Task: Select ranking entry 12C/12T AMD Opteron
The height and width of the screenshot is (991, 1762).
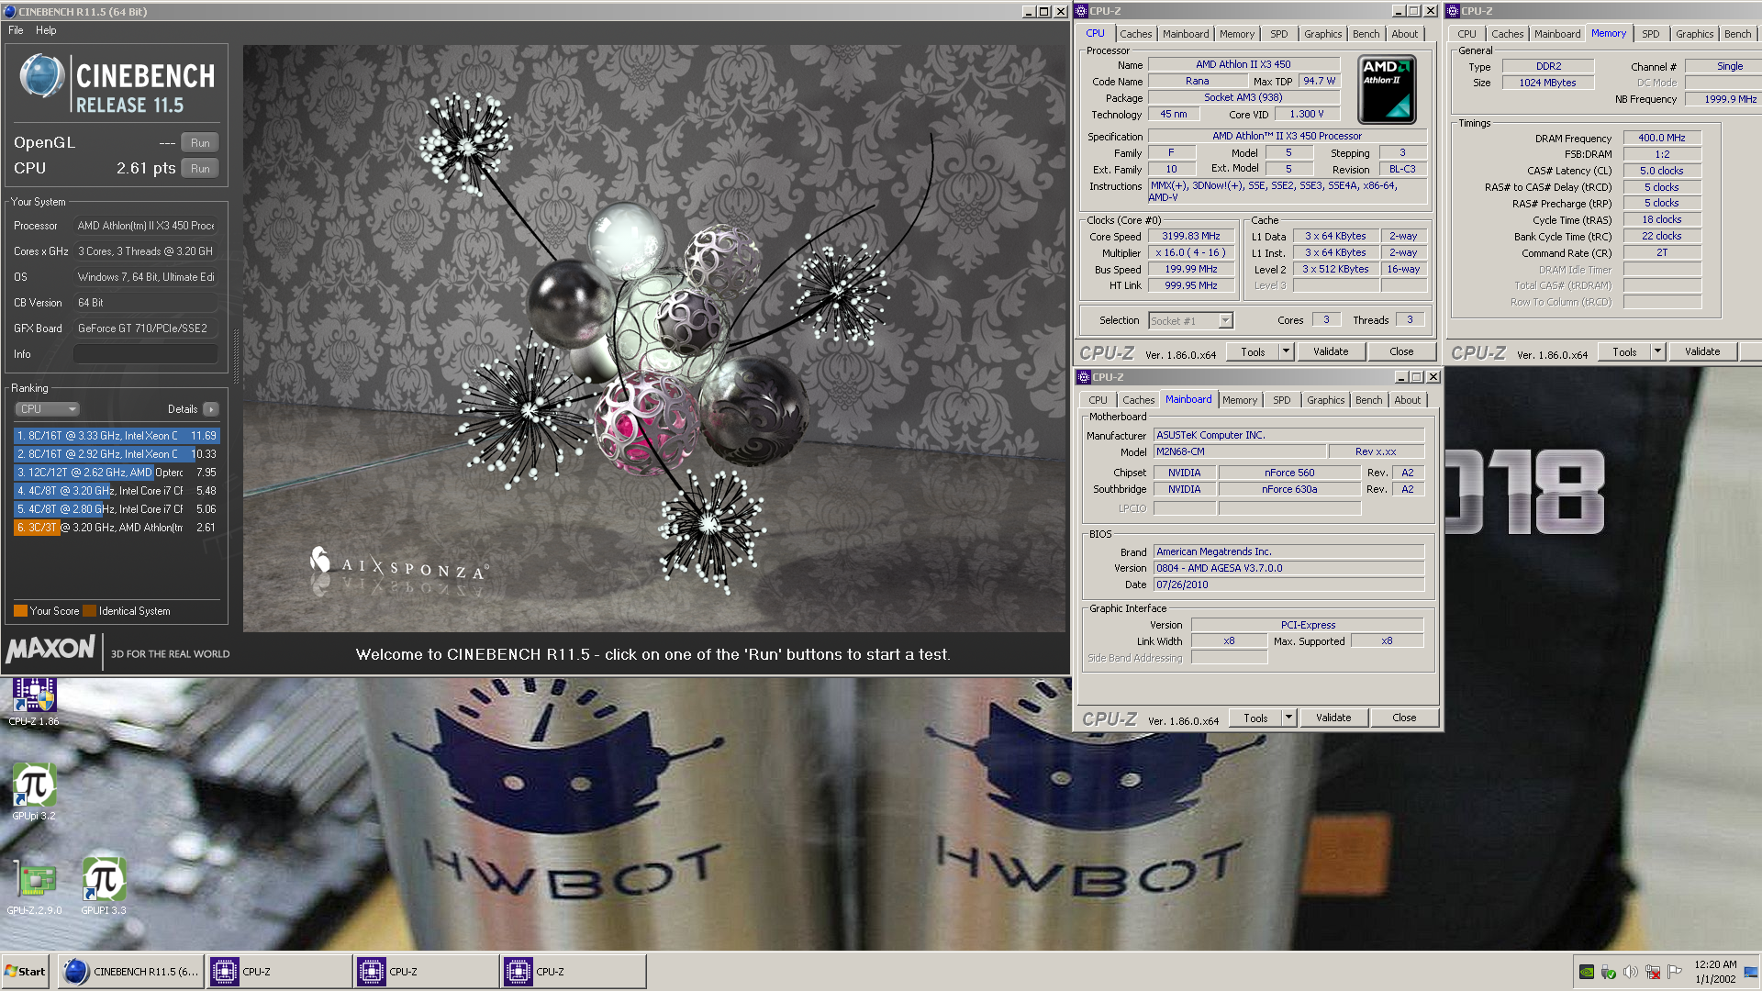Action: pos(117,473)
